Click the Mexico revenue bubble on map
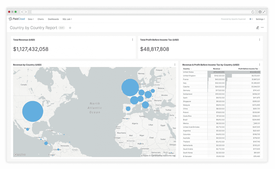 pyautogui.click(x=27, y=129)
